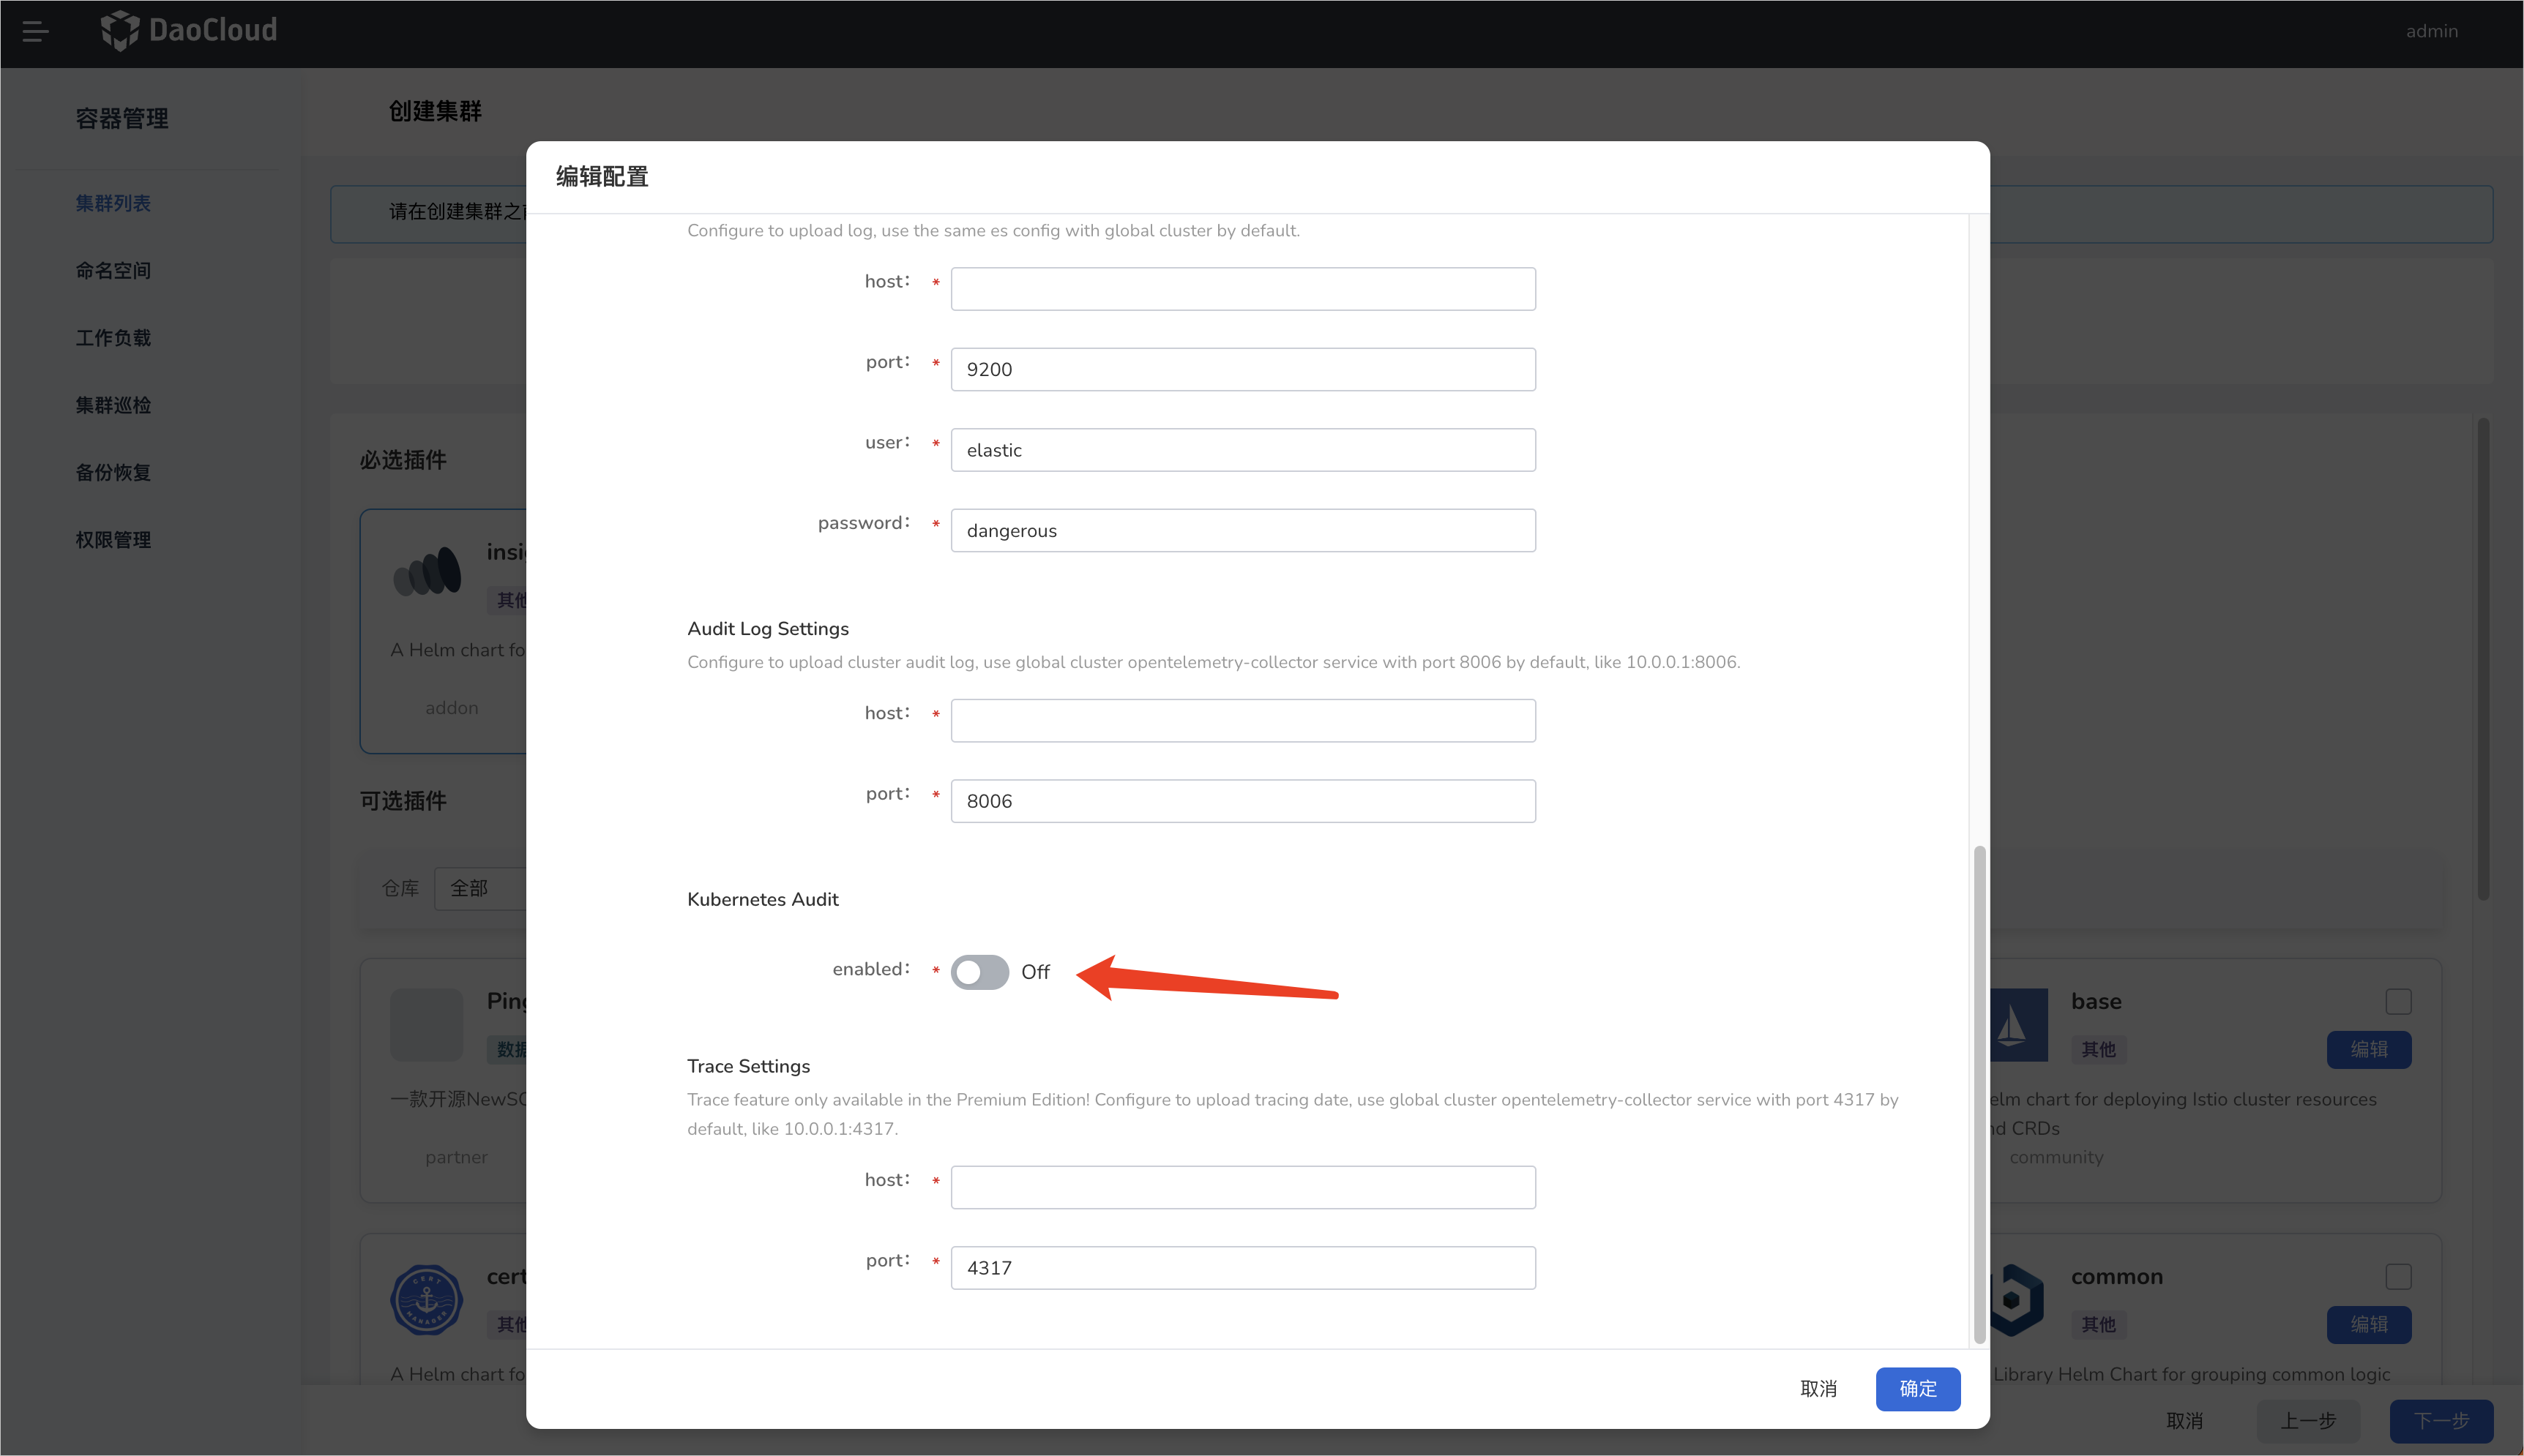Click the Audit Log Settings host field
Image resolution: width=2524 pixels, height=1456 pixels.
point(1242,720)
